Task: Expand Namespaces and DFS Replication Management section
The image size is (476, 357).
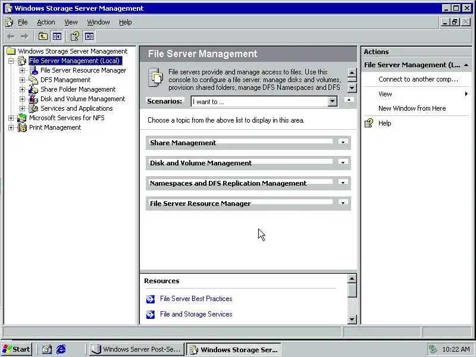Action: click(x=343, y=183)
